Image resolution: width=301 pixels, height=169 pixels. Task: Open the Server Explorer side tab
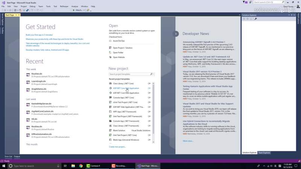2,19
